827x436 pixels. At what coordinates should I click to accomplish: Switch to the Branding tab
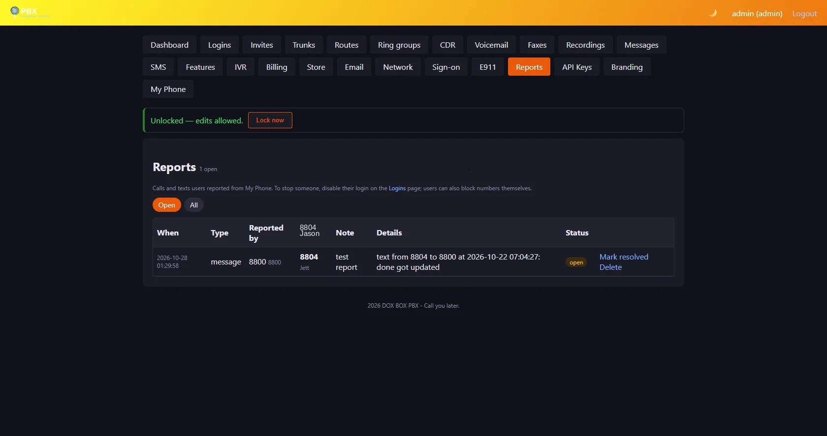pos(627,67)
